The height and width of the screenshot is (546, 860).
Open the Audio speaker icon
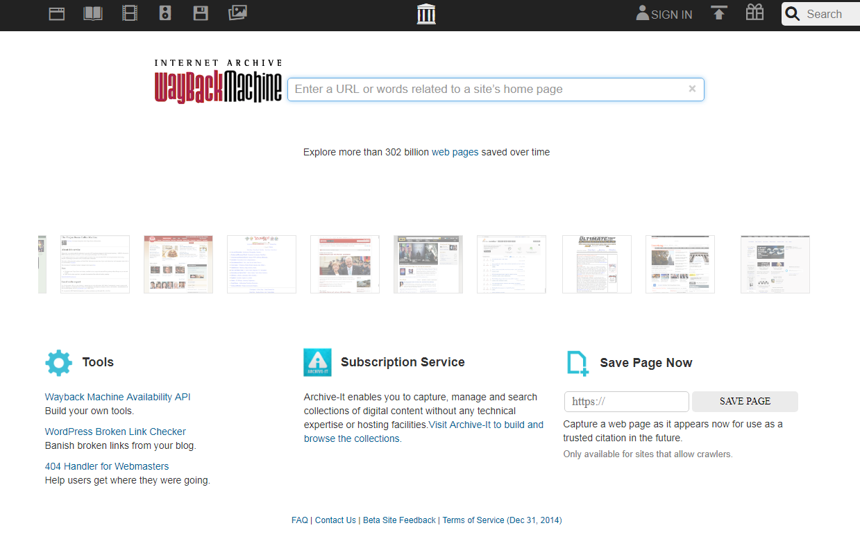pos(165,13)
